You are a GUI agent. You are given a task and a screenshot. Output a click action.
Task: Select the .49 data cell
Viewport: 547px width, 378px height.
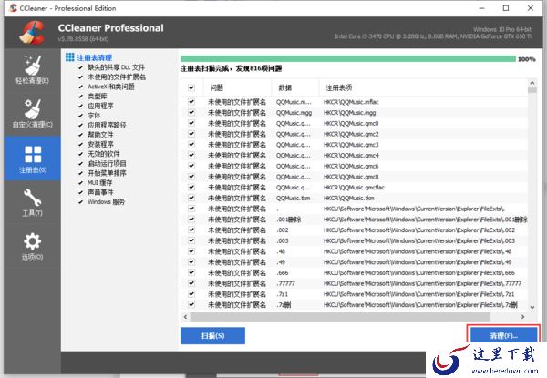[281, 262]
